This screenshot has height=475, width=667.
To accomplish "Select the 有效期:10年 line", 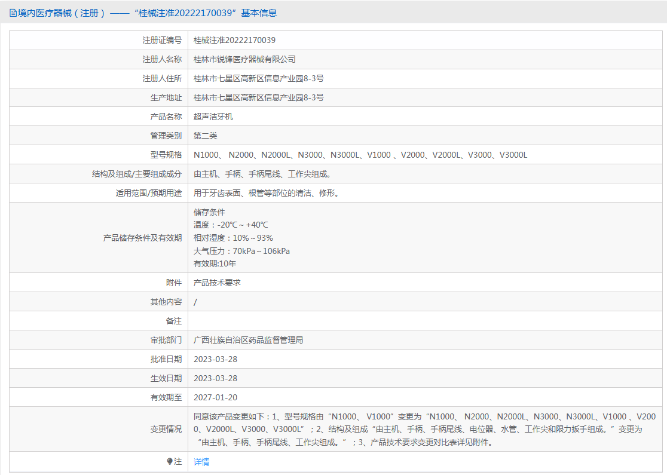I will 215,263.
